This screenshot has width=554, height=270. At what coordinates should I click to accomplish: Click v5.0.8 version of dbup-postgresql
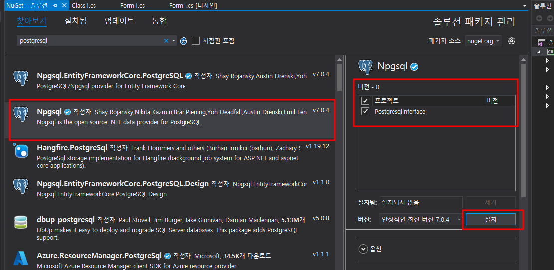tap(321, 218)
